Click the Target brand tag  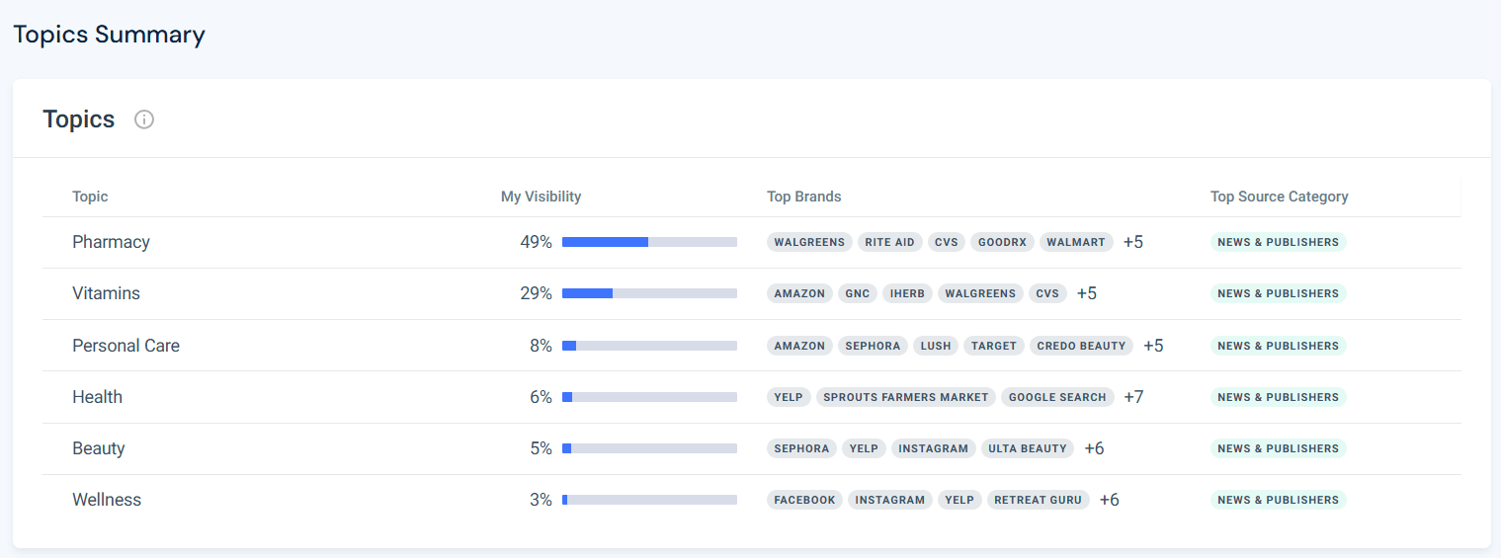coord(994,346)
